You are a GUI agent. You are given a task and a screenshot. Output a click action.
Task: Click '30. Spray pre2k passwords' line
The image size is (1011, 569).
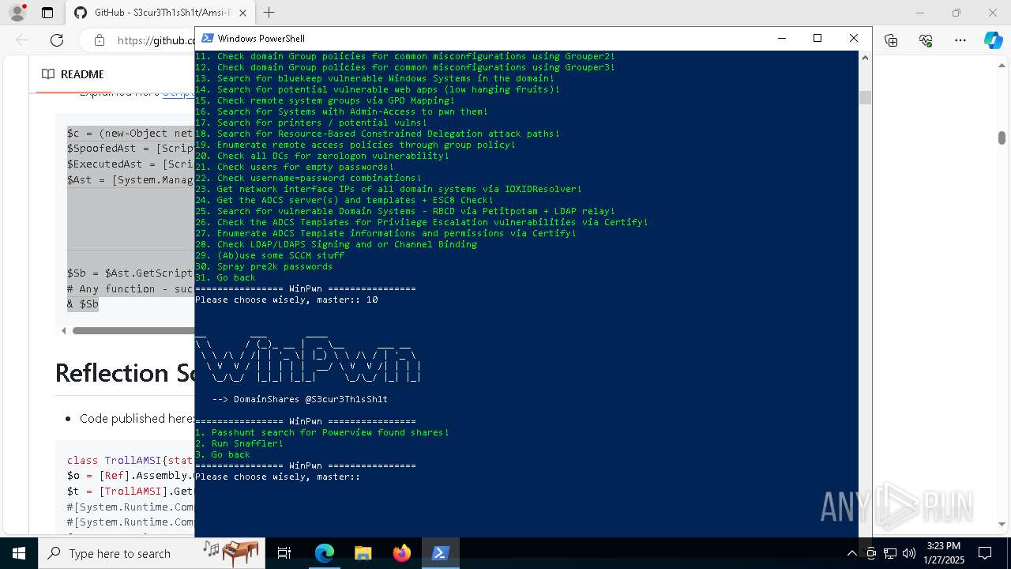pyautogui.click(x=264, y=266)
